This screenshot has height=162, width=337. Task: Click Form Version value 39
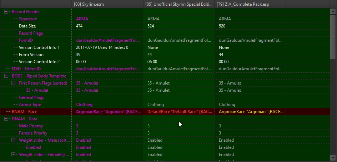coord(78,55)
